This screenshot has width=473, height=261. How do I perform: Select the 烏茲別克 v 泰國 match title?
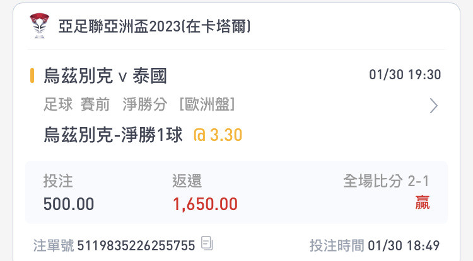(105, 75)
